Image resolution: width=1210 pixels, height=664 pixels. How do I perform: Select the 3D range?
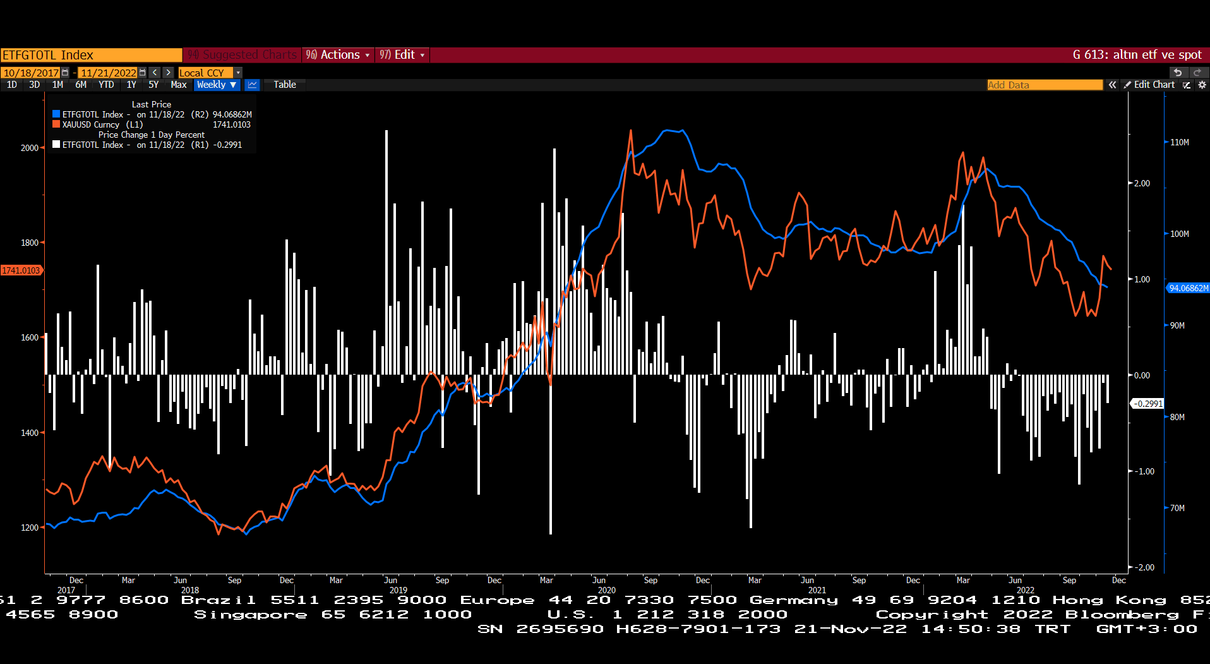tap(35, 85)
